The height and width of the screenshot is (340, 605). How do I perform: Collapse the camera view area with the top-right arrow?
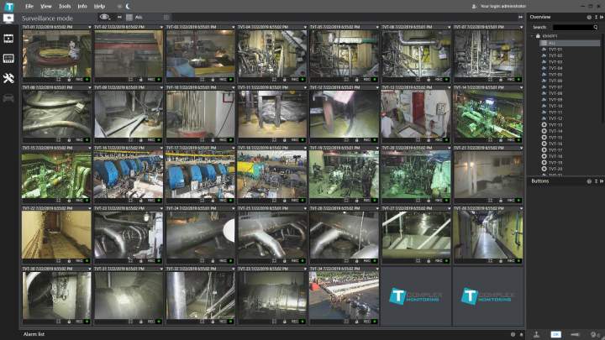[x=520, y=17]
